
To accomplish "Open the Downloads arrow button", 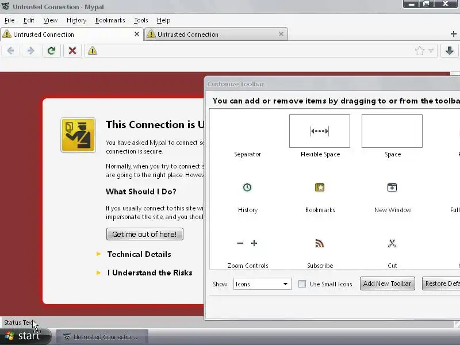I will pyautogui.click(x=450, y=51).
